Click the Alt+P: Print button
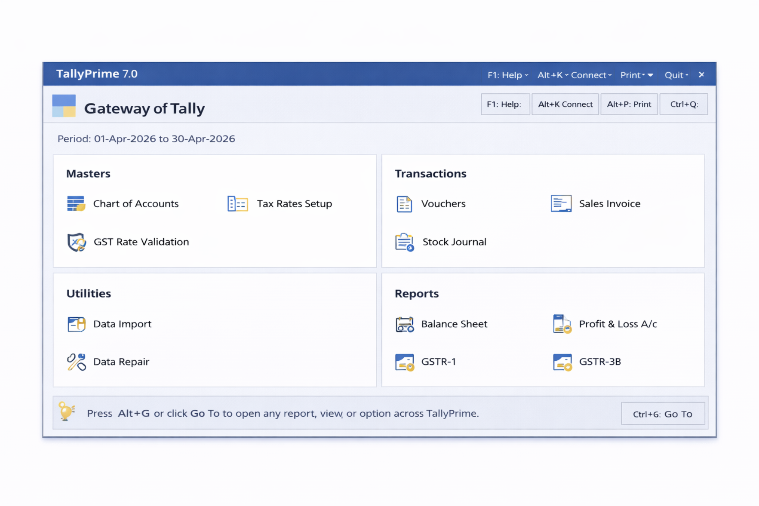Image resolution: width=759 pixels, height=506 pixels. (629, 104)
